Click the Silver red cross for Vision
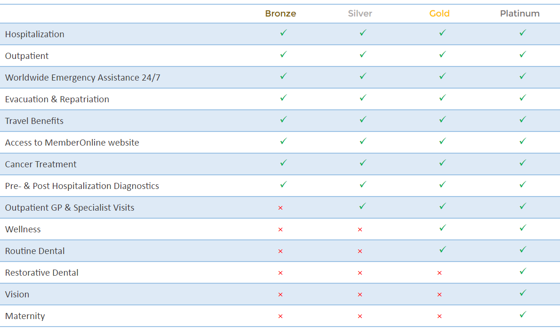Screen dimensions: 560x328 pyautogui.click(x=360, y=295)
